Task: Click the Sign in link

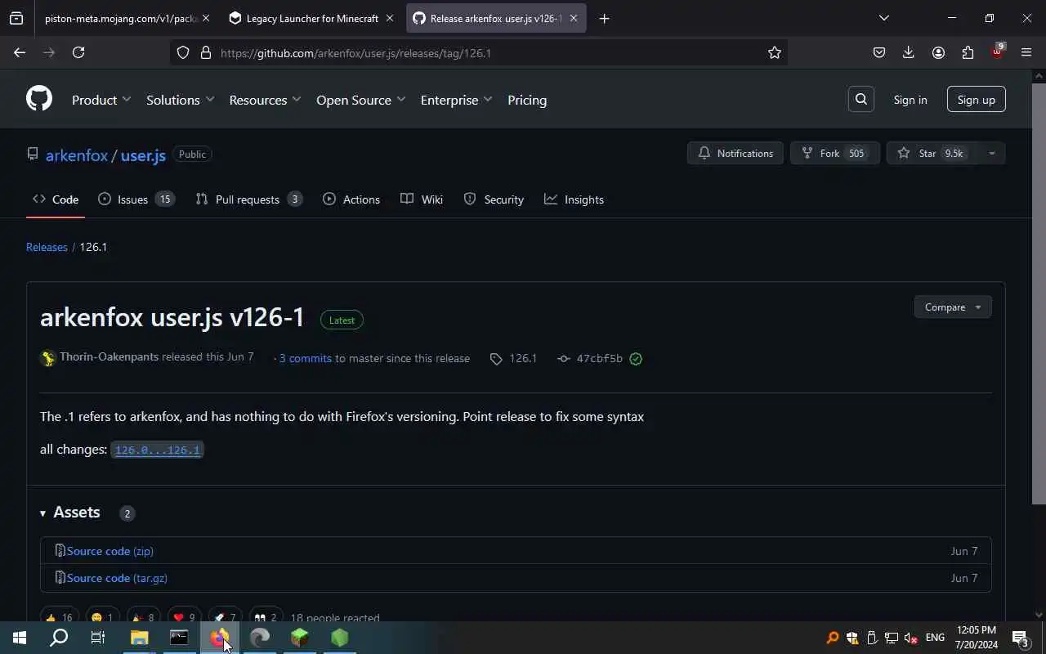Action: [x=910, y=100]
